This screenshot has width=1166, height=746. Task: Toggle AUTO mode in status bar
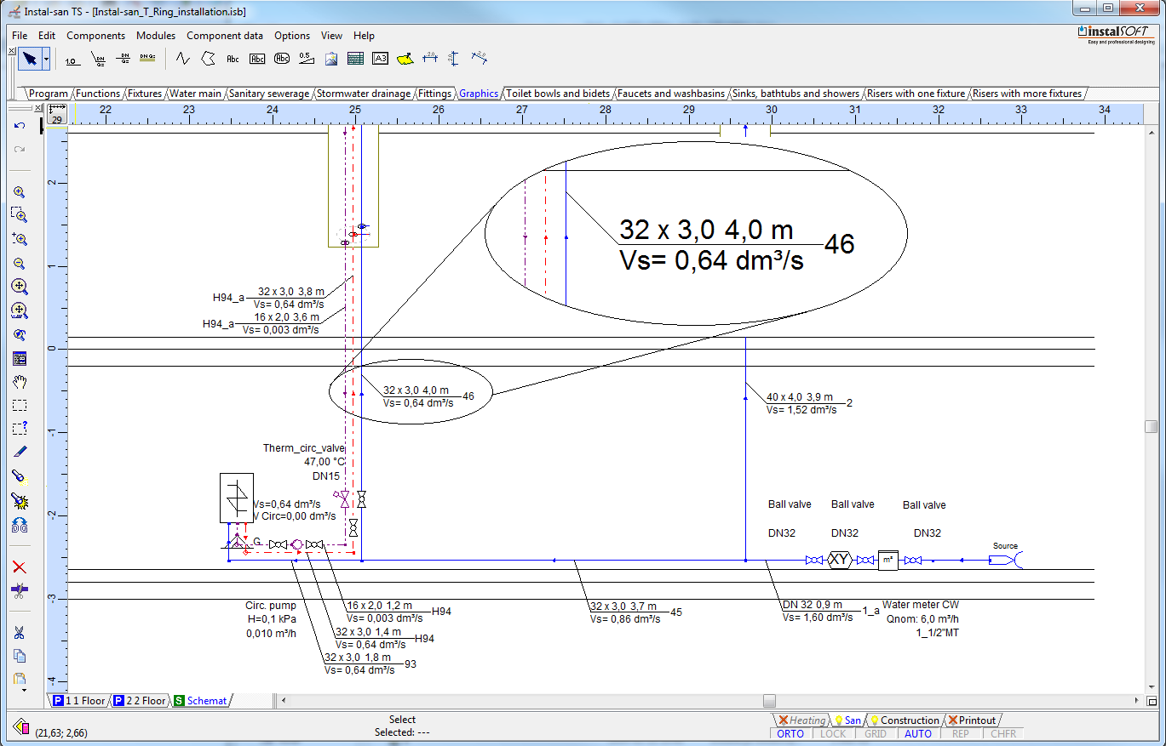pyautogui.click(x=918, y=733)
